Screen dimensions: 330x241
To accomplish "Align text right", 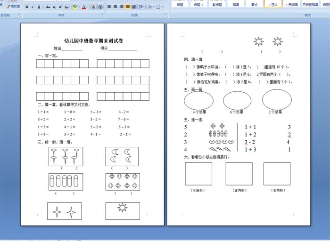I will pos(122,7).
